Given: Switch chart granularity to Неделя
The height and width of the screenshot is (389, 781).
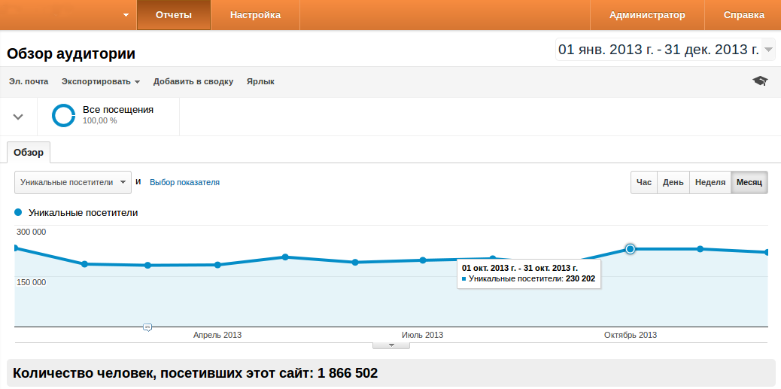Looking at the screenshot, I should pyautogui.click(x=710, y=182).
